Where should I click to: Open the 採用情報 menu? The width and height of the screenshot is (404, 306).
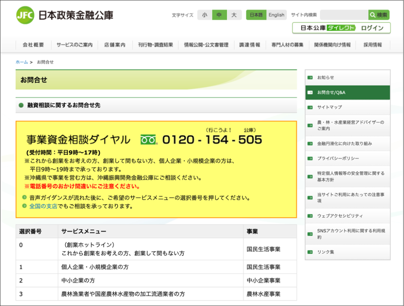[372, 45]
